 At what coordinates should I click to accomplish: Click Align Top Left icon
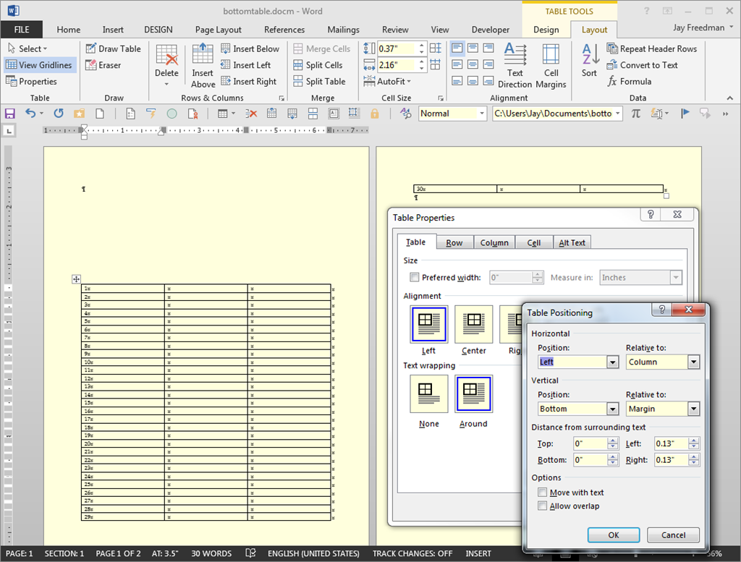point(457,48)
